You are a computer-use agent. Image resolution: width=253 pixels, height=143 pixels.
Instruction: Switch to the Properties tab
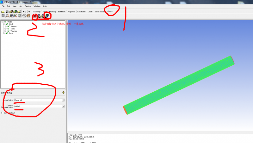(71, 12)
